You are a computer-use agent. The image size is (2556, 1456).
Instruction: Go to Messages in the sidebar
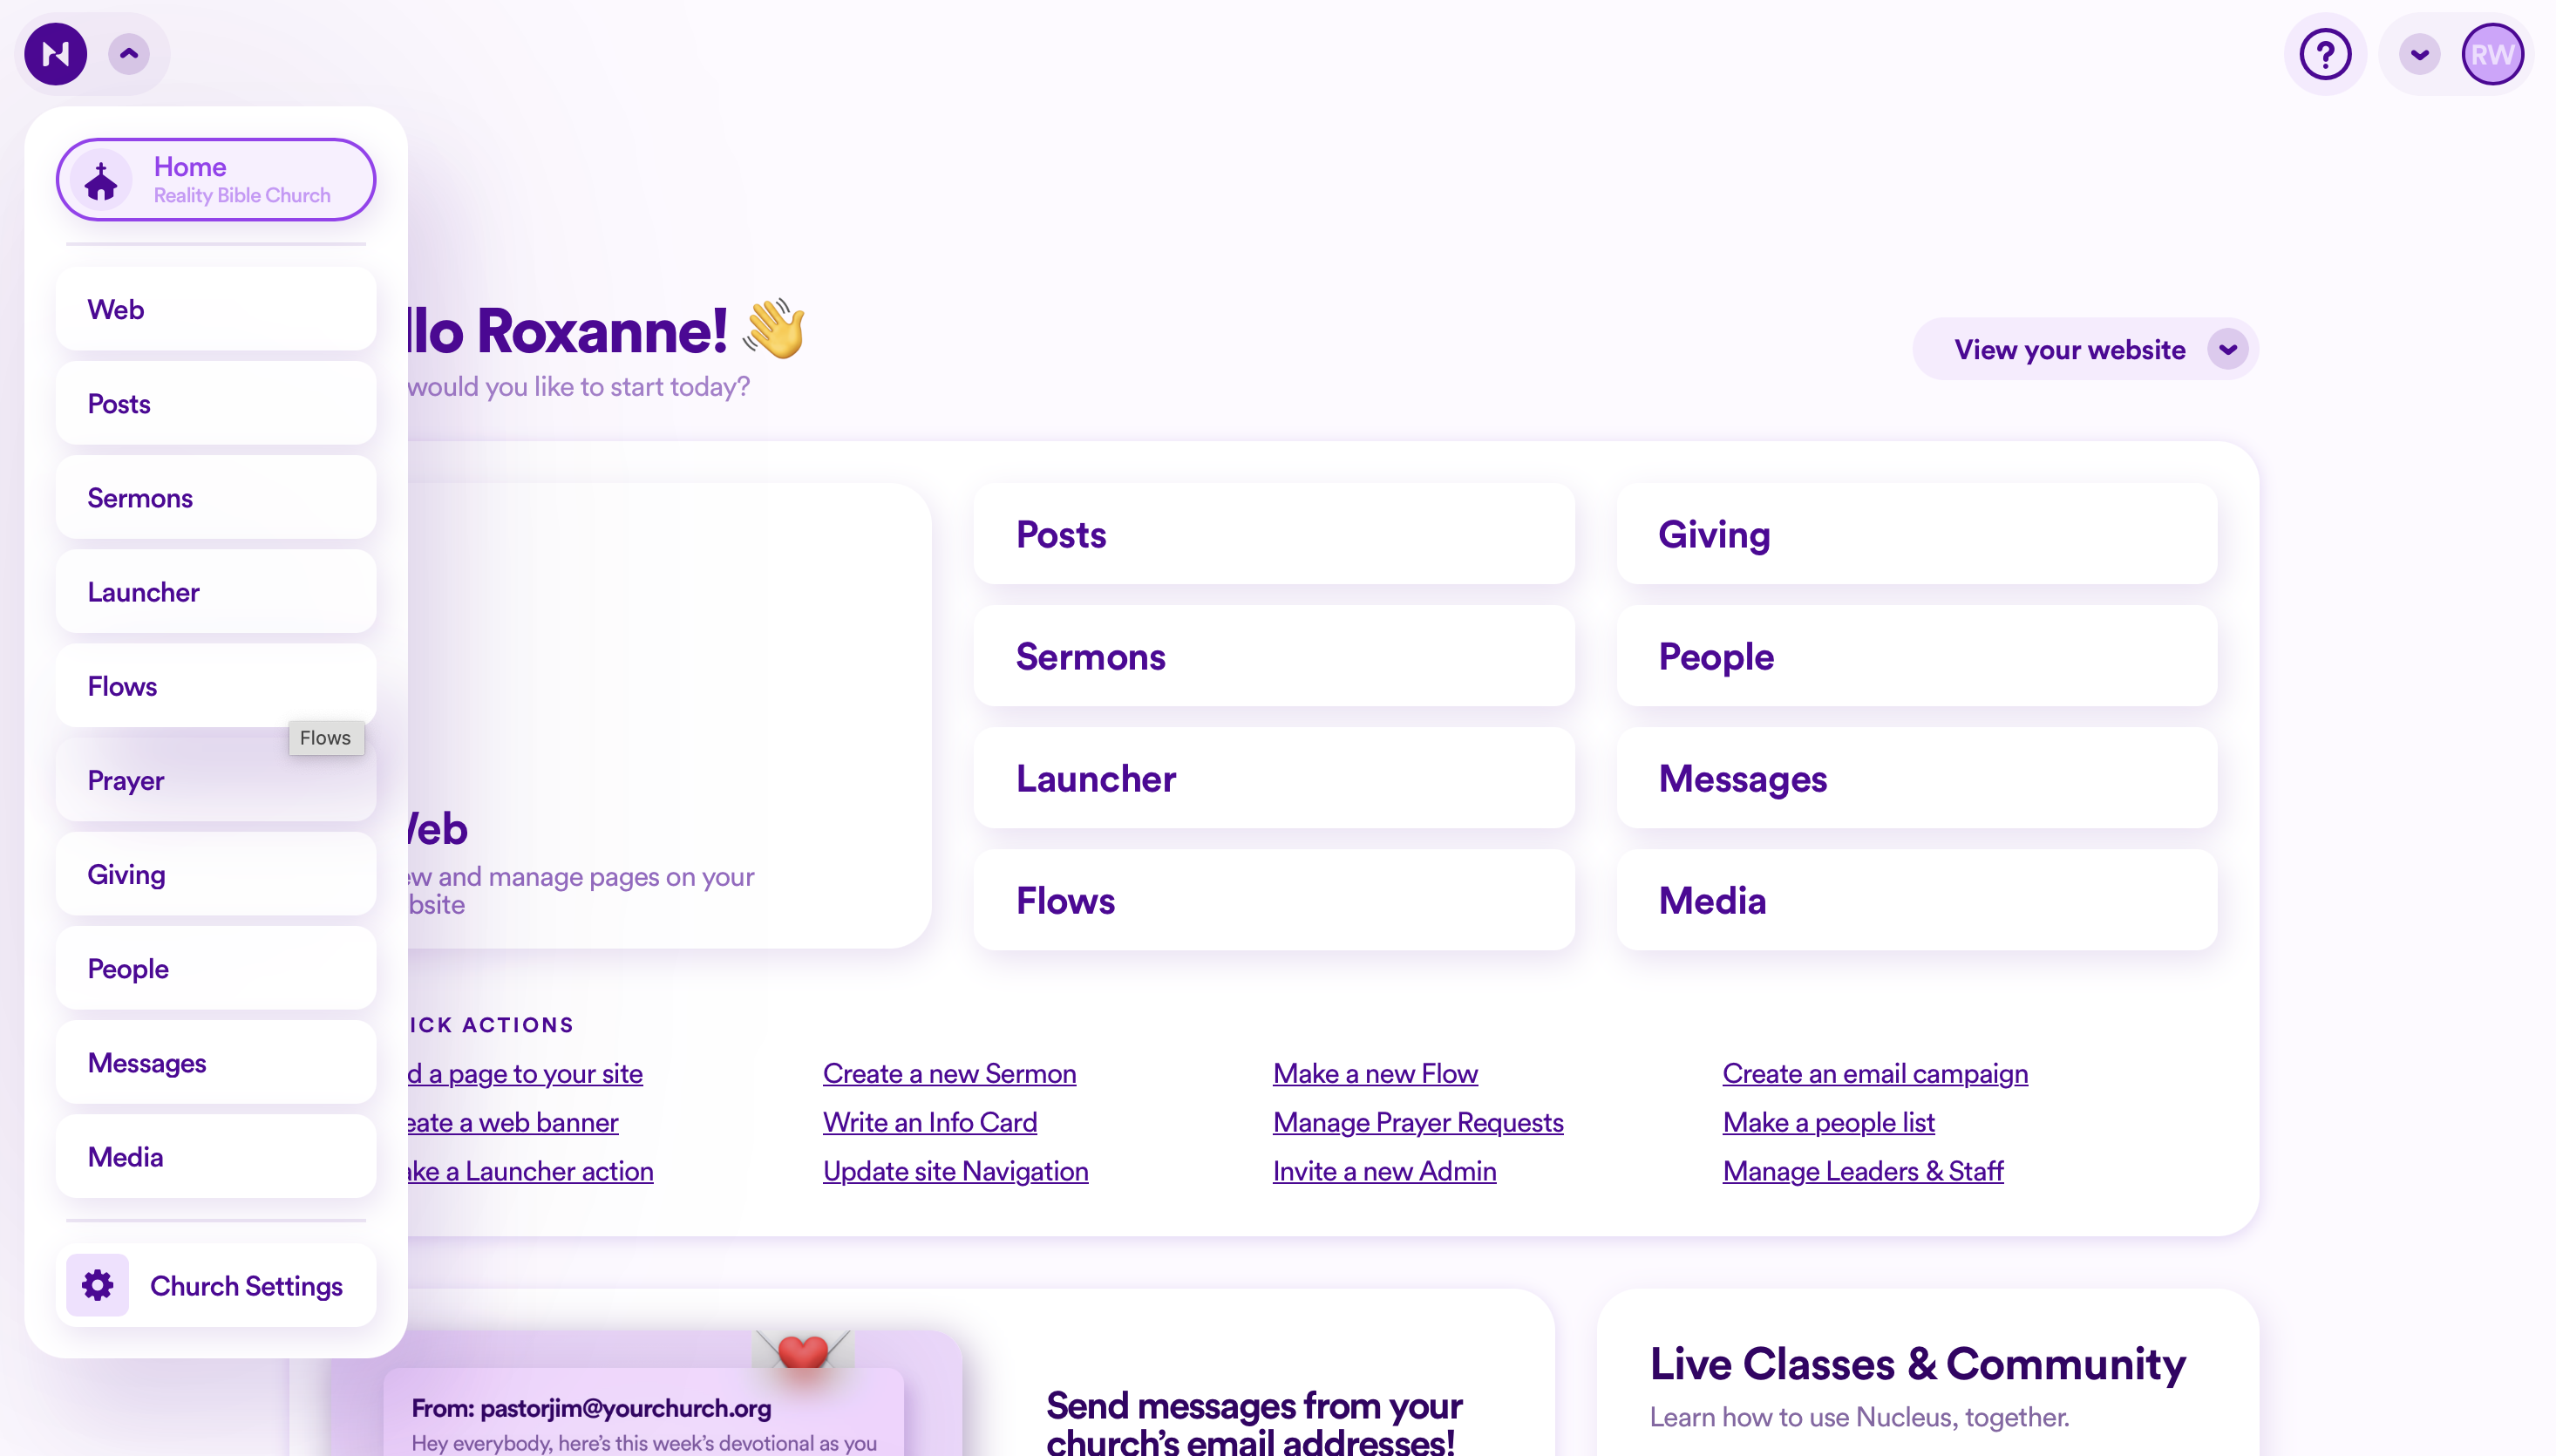(x=215, y=1063)
